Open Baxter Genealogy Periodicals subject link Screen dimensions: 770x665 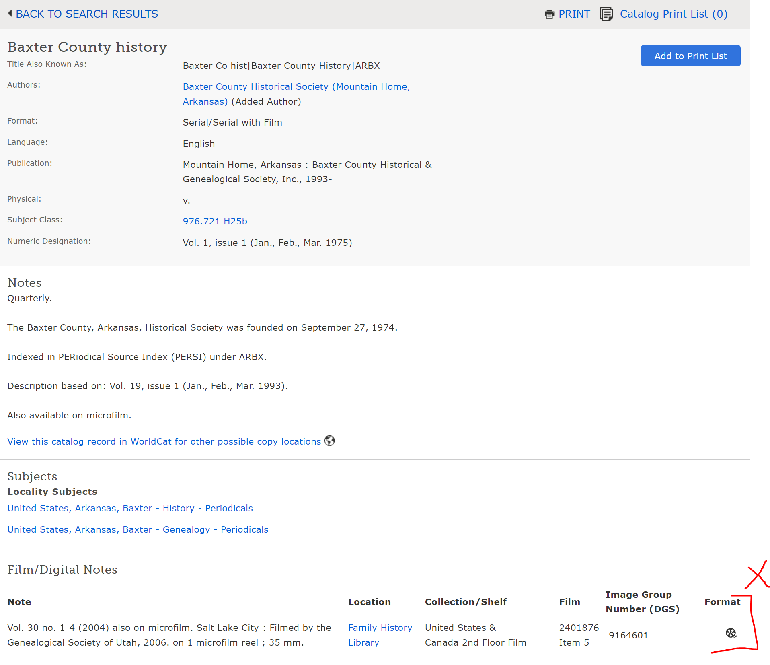(138, 529)
